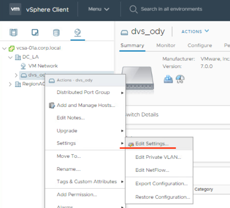
Task: Open the Settings submenu
Action: pyautogui.click(x=85, y=143)
